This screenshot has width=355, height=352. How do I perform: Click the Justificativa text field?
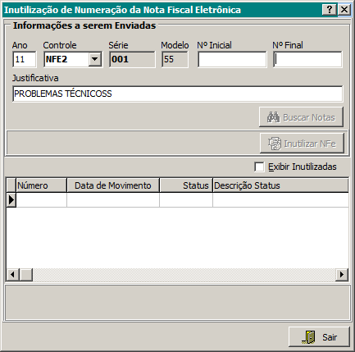(178, 94)
